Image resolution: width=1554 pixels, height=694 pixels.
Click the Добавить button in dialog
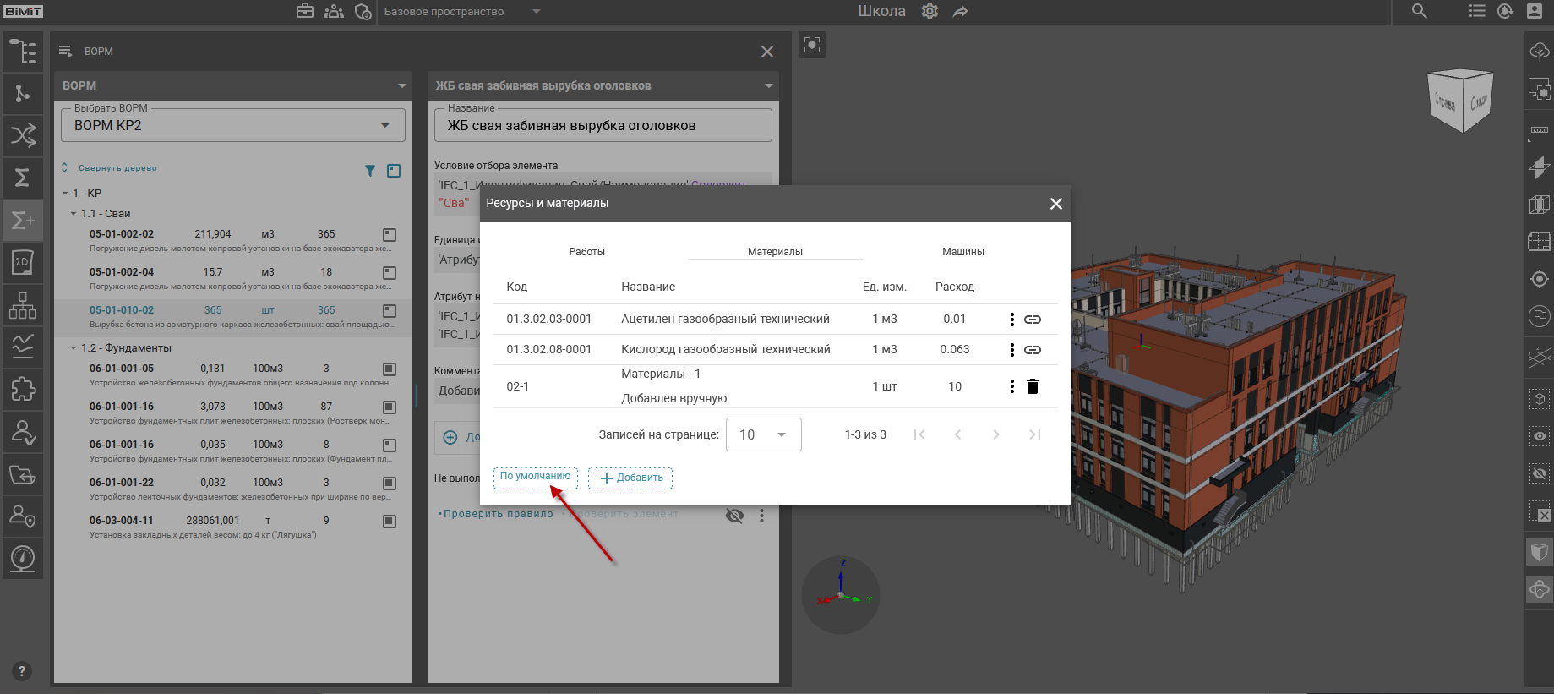(x=630, y=478)
